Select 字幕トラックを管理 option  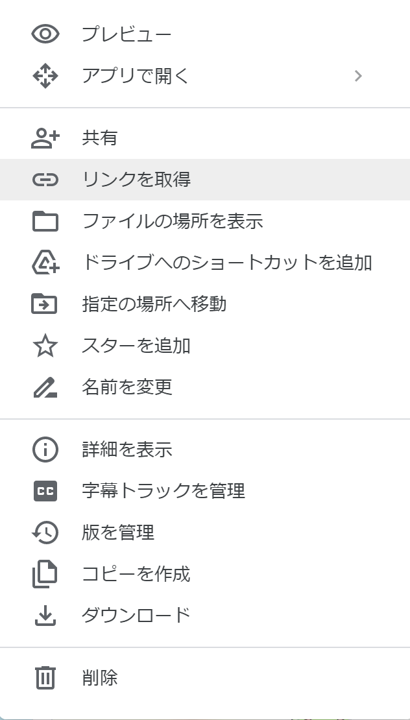(x=163, y=491)
